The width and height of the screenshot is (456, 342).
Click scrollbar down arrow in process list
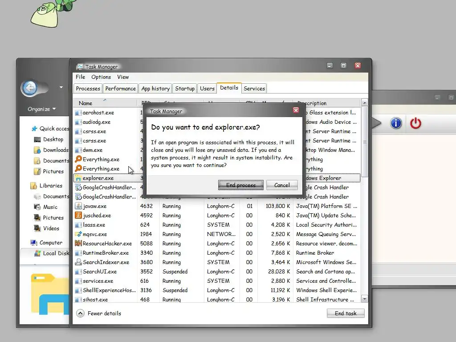click(x=364, y=299)
